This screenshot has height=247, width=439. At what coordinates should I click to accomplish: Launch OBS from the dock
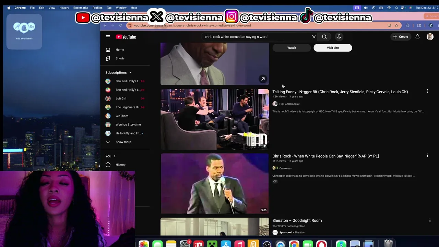point(267,244)
